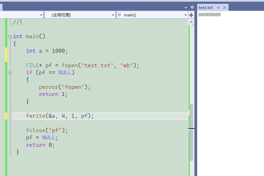Split the editor window with the splitter icon
The height and width of the screenshot is (176, 264).
tap(191, 15)
